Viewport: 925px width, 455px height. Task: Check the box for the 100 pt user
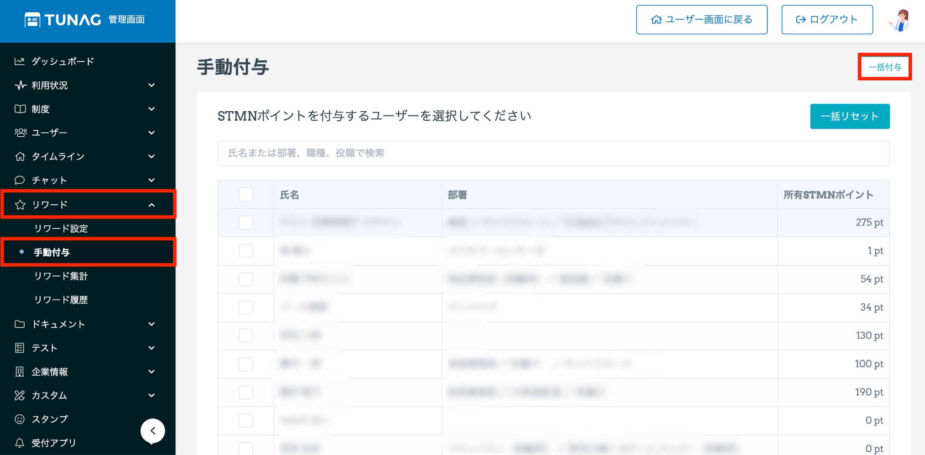[x=246, y=364]
